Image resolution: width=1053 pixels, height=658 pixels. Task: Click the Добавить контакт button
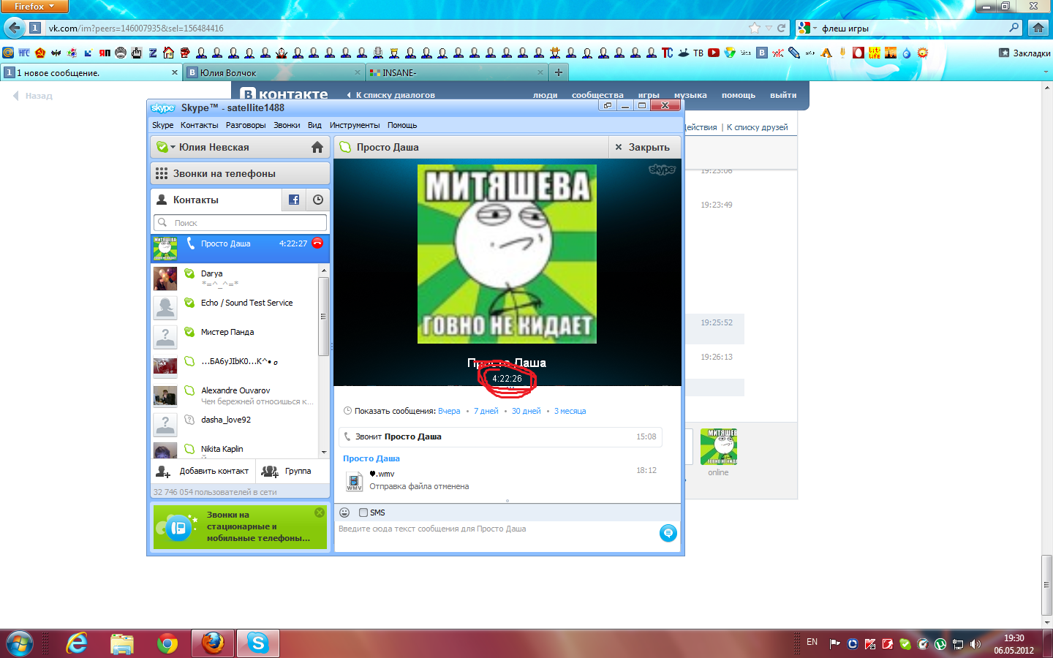[x=204, y=472]
